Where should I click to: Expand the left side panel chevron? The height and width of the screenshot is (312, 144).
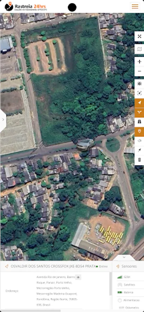pos(3,120)
